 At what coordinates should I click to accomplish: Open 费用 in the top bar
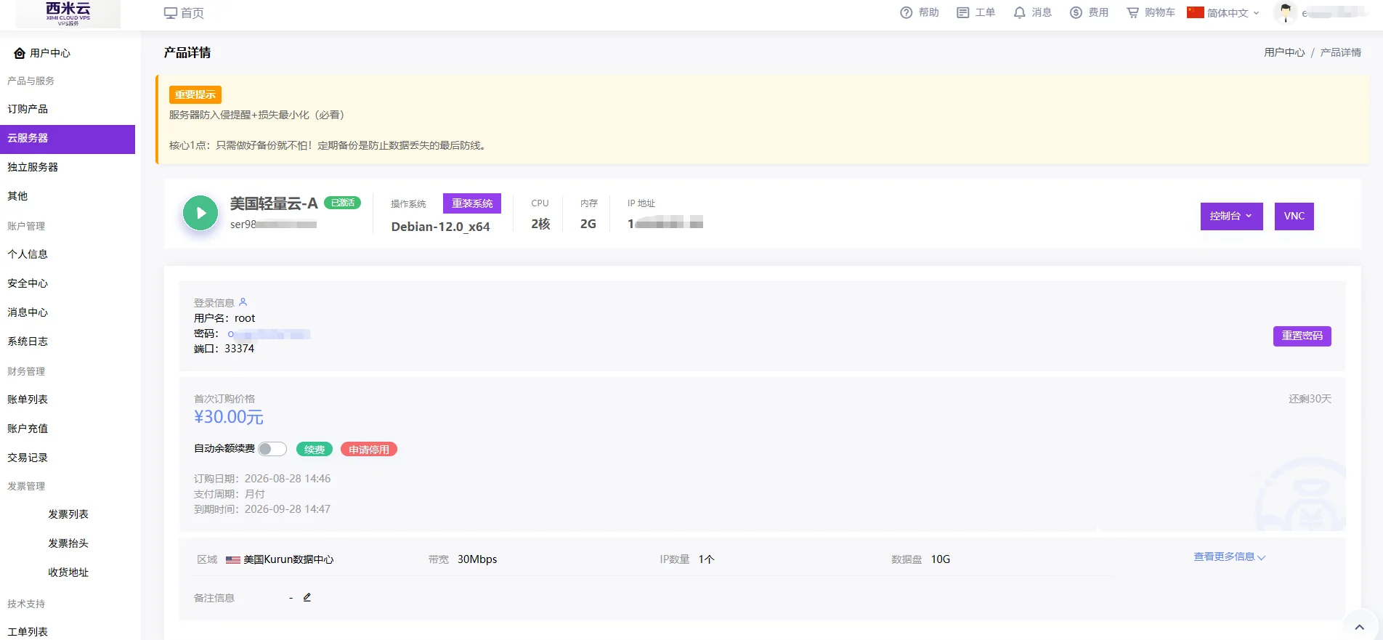(x=1089, y=12)
